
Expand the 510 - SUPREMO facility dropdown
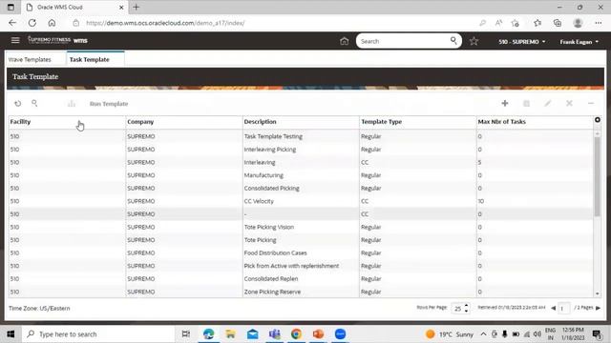[x=522, y=42]
